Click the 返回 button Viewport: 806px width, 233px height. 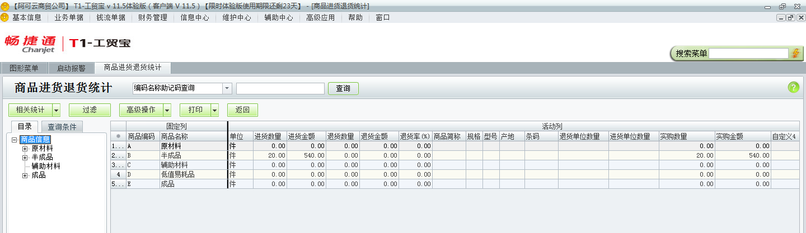point(242,110)
